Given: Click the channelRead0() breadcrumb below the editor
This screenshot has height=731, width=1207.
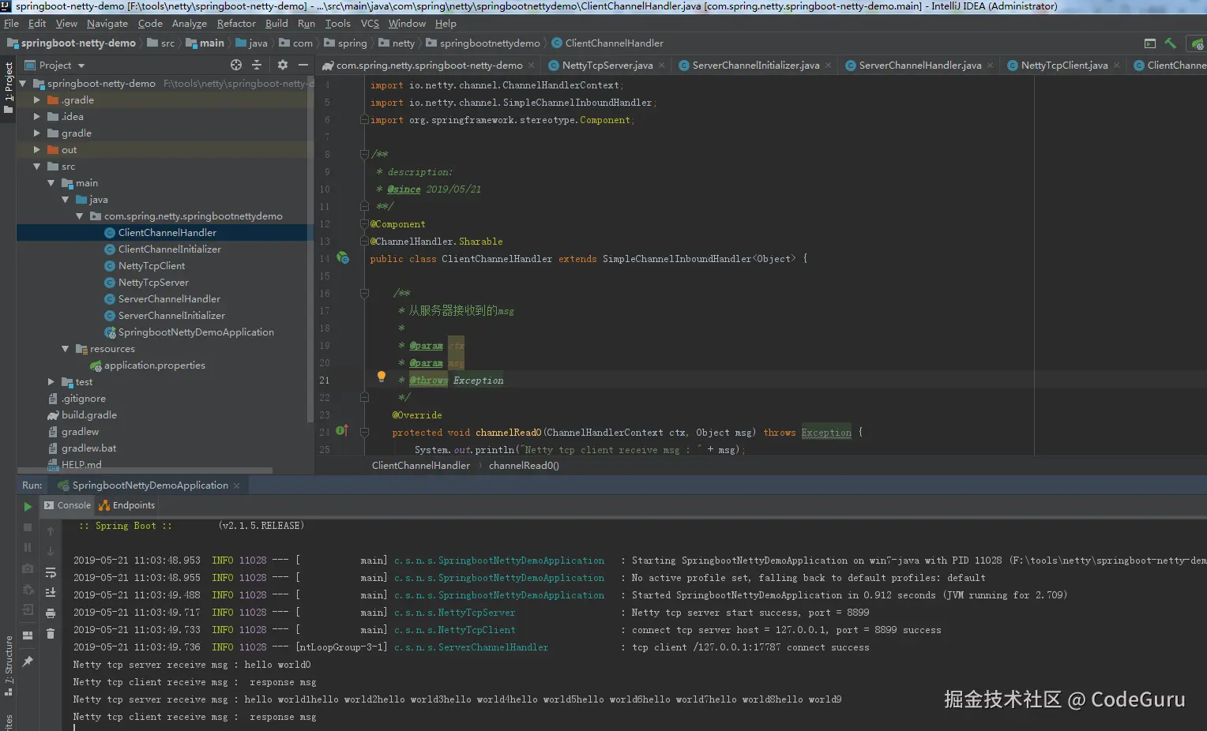Looking at the screenshot, I should (x=523, y=466).
